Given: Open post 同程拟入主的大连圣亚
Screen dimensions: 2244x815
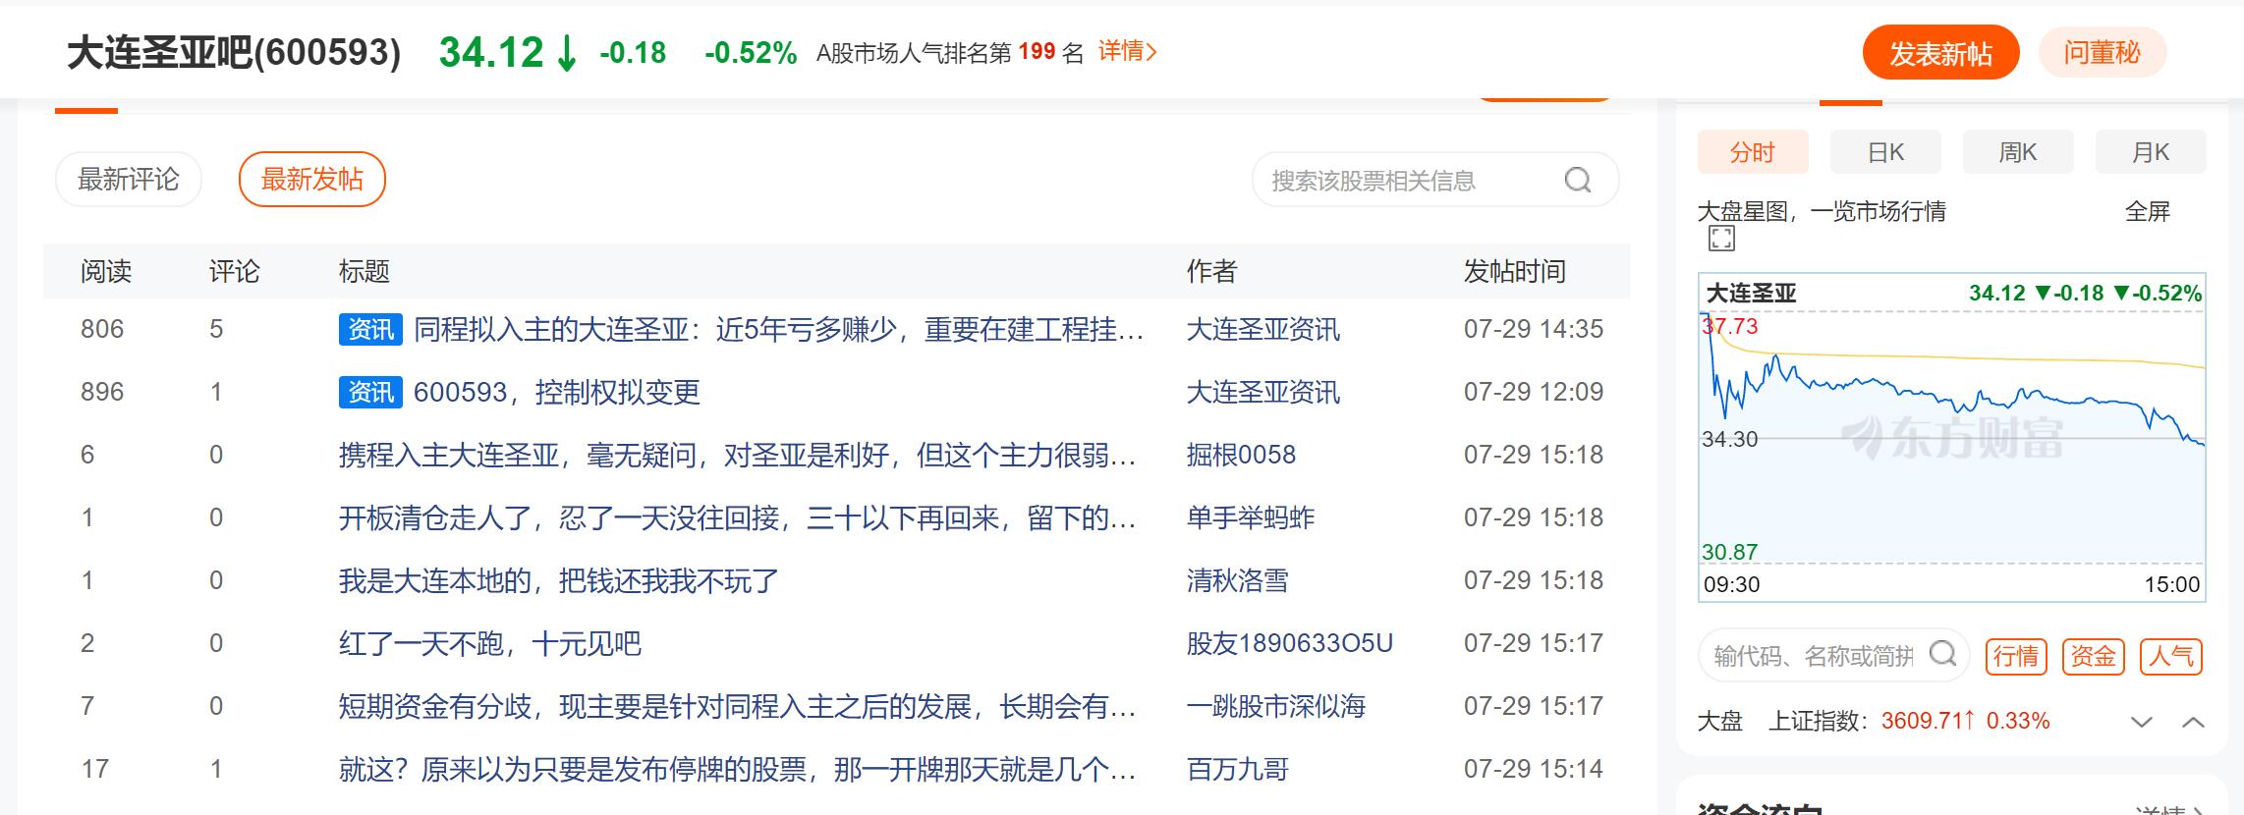Looking at the screenshot, I should (778, 329).
